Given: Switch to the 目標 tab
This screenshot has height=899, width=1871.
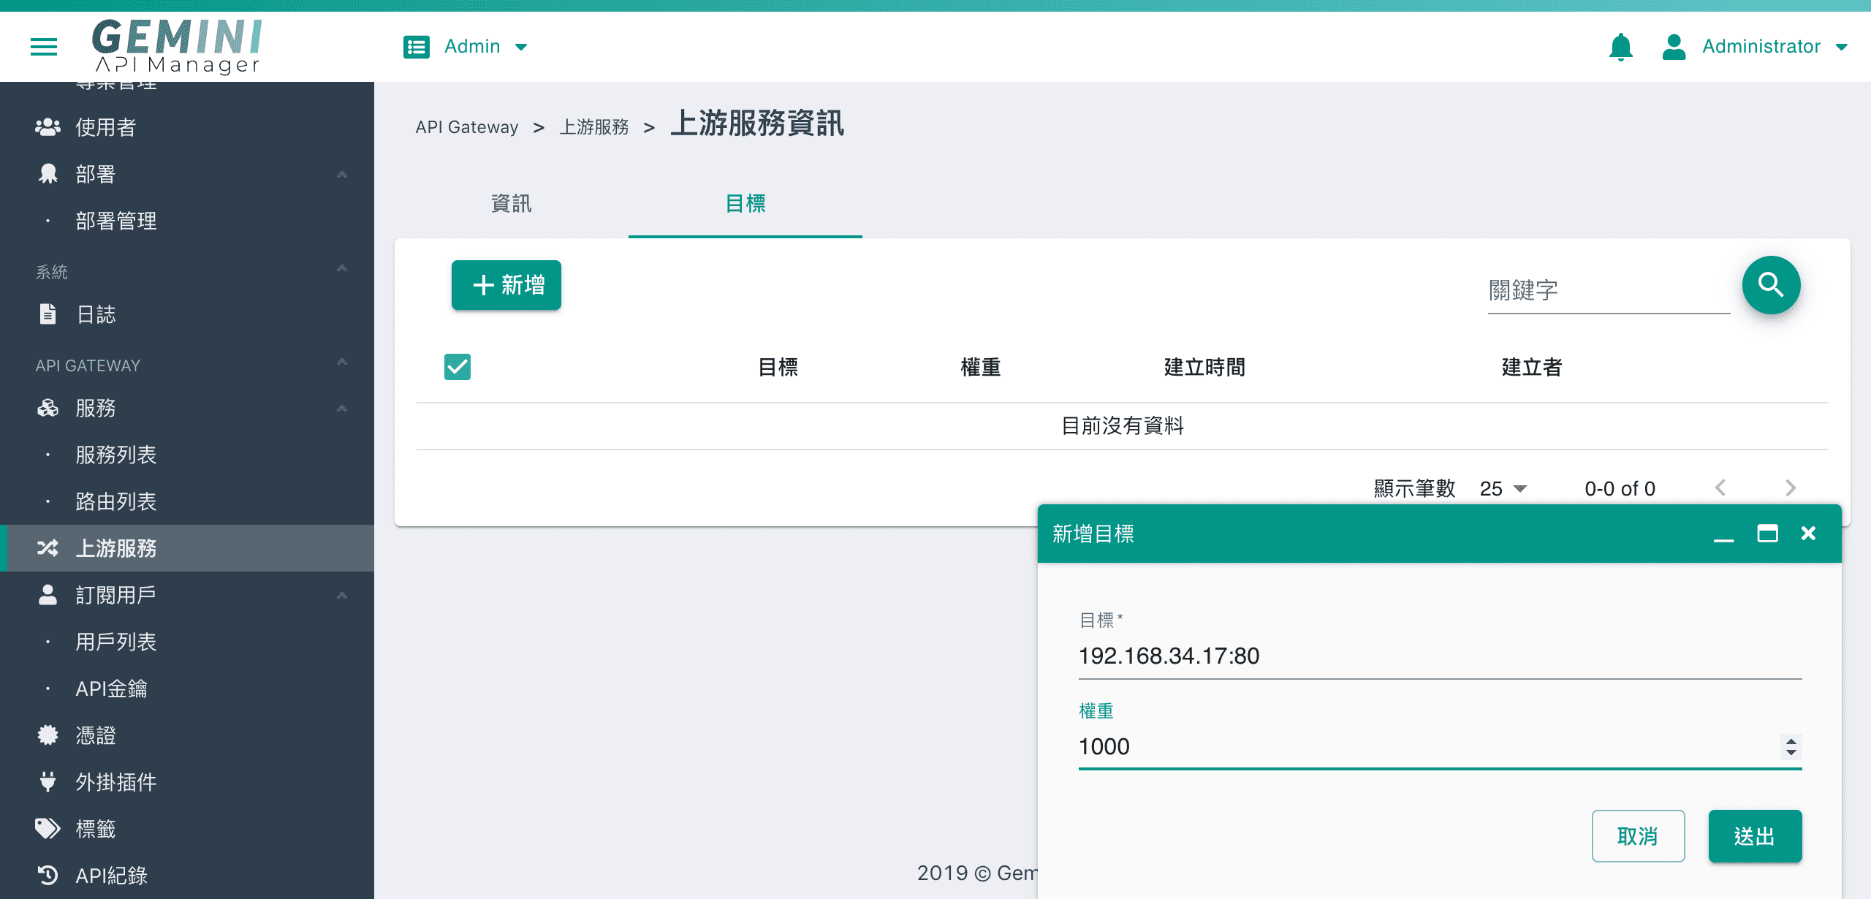Looking at the screenshot, I should [x=745, y=203].
